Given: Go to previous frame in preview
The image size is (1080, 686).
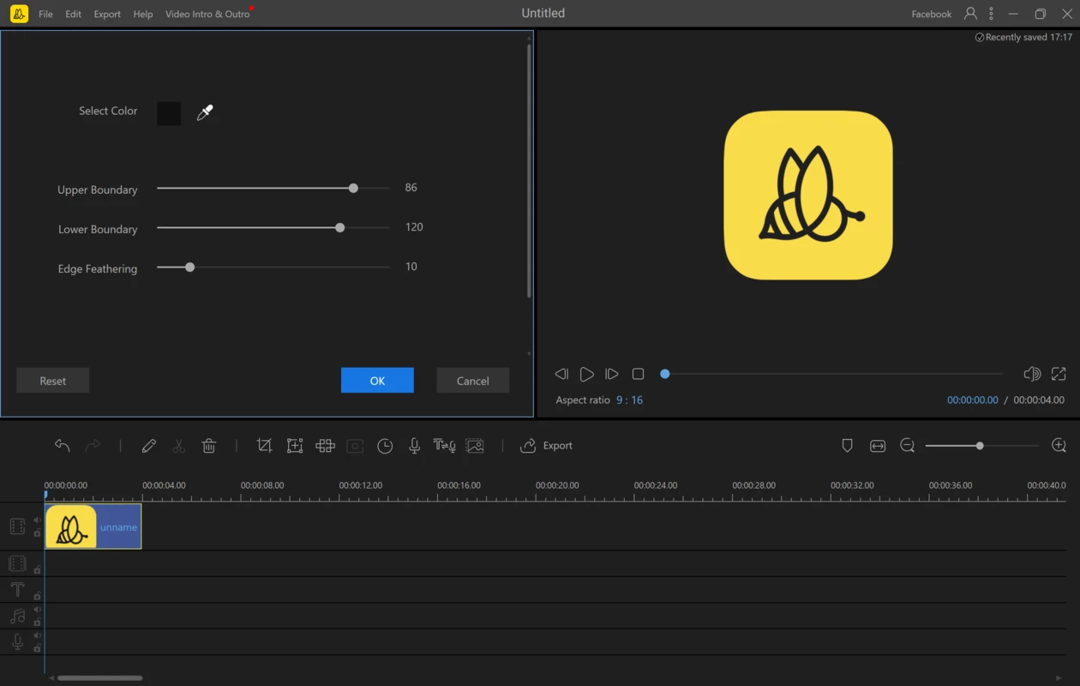Looking at the screenshot, I should (561, 374).
